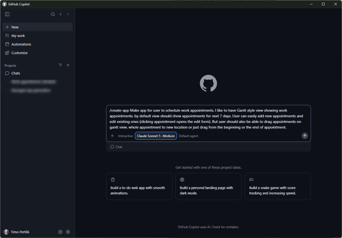Image resolution: width=342 pixels, height=238 pixels.
Task: Open settings with the gear icon
Action: pyautogui.click(x=68, y=232)
